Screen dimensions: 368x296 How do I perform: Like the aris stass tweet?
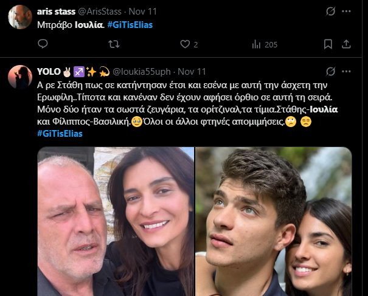click(186, 44)
